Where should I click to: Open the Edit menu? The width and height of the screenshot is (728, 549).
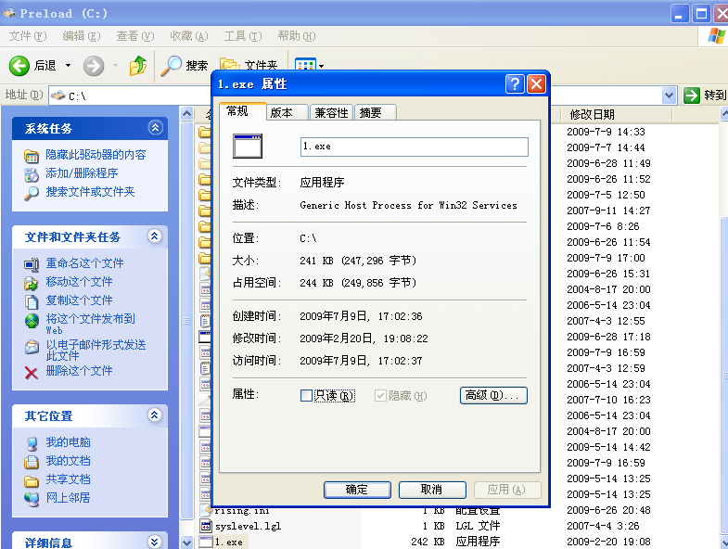[82, 36]
